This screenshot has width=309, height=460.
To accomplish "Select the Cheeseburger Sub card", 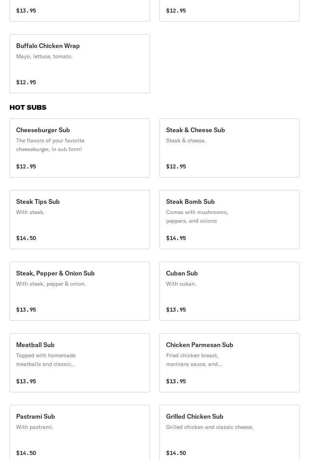I will coord(80,148).
